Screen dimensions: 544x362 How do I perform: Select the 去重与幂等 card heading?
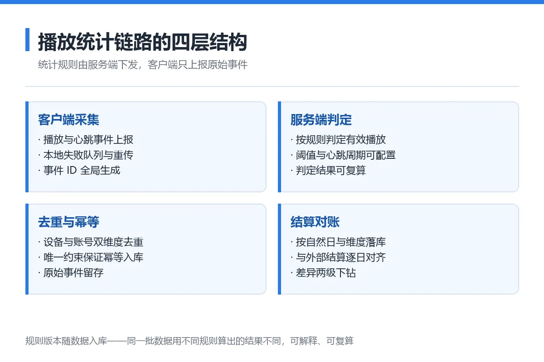point(68,222)
